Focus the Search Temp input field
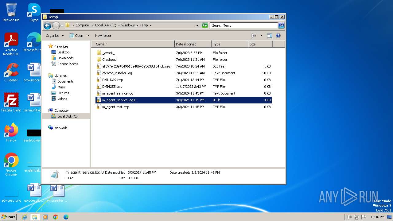 (244, 25)
